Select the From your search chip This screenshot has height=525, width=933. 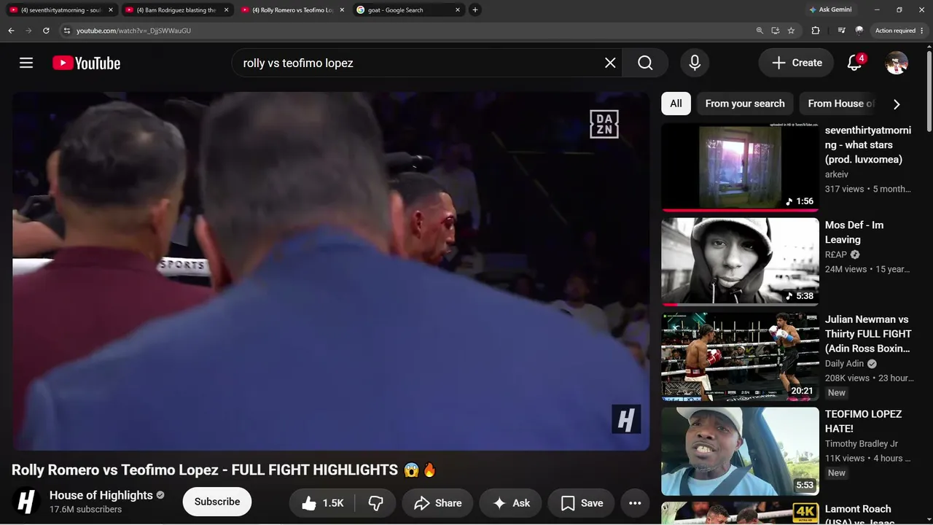(745, 104)
